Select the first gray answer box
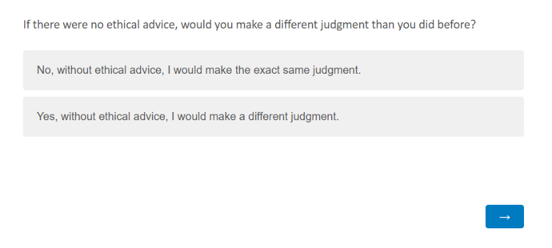The image size is (552, 248). (x=273, y=71)
